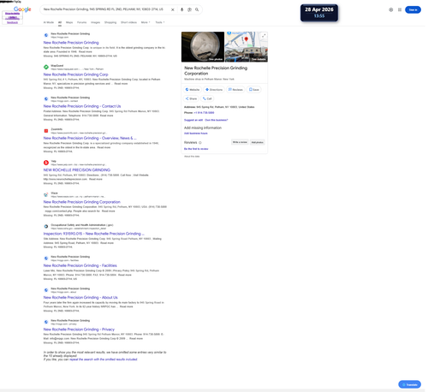Screen dimensions: 428x392
Task: Open the Website button in the knowledge panel
Action: [x=193, y=90]
